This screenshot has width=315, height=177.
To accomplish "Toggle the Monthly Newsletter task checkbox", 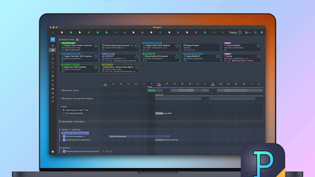I will pyautogui.click(x=64, y=136).
